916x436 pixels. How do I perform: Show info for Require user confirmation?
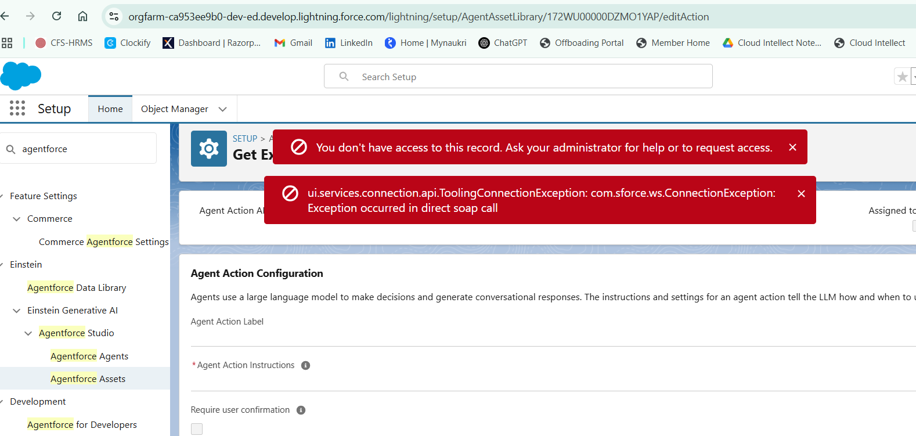(301, 410)
